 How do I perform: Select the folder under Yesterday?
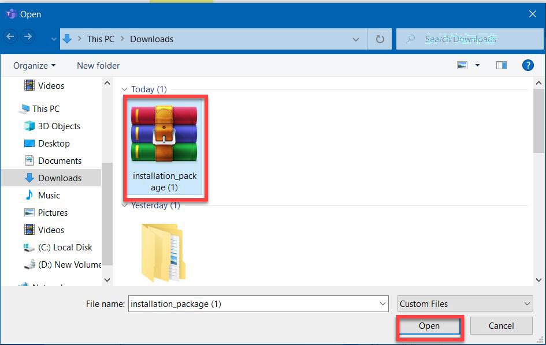[163, 253]
